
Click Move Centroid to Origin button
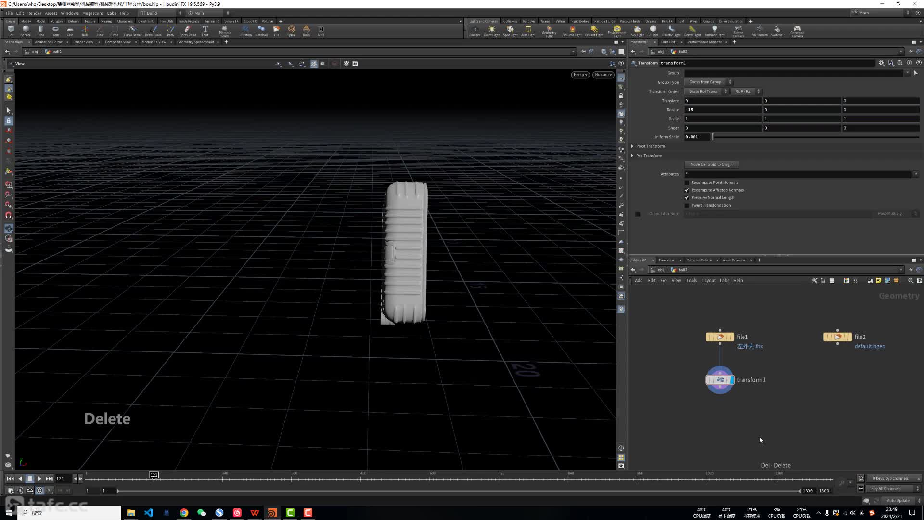pos(711,165)
